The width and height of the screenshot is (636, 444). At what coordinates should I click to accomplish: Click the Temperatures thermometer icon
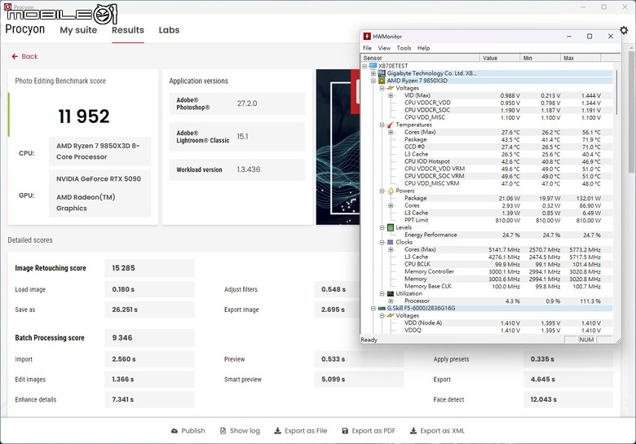pyautogui.click(x=391, y=125)
